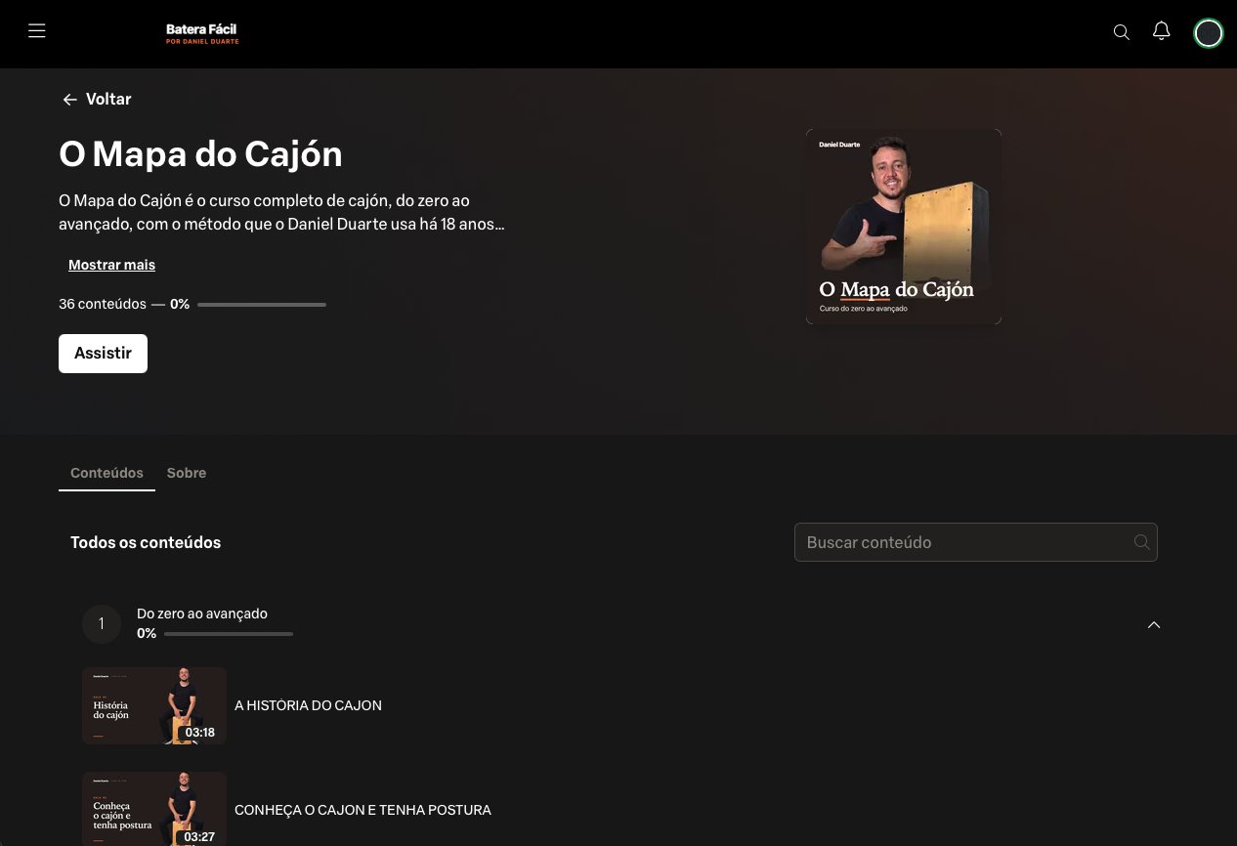Select lesson A HISTÓRIA DO CAJON
The image size is (1237, 846).
pos(308,705)
